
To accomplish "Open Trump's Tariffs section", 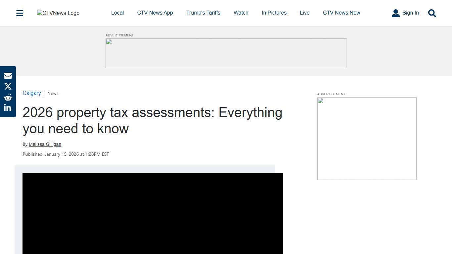I will tap(203, 13).
